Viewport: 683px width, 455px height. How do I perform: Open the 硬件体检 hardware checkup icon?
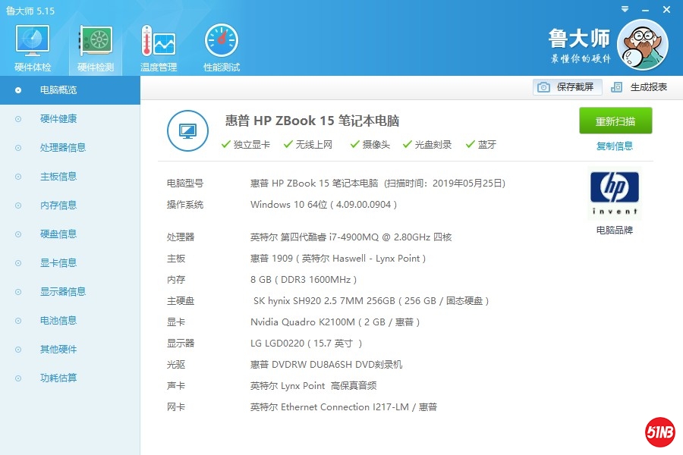coord(33,42)
